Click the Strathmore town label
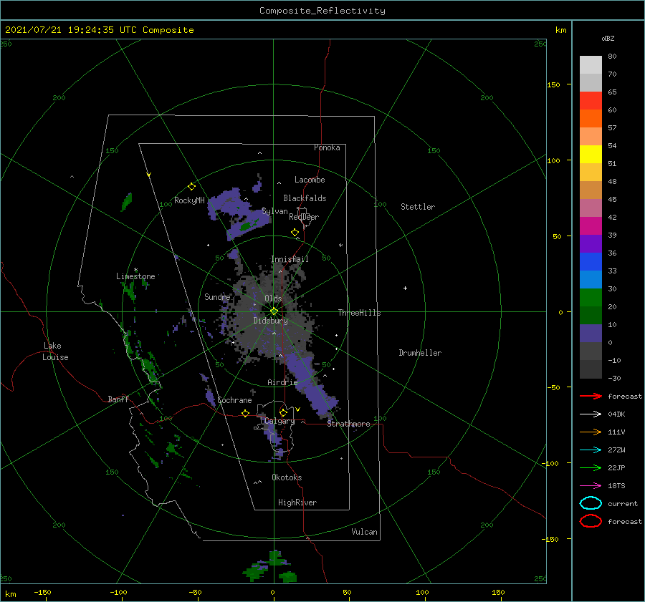 (349, 424)
